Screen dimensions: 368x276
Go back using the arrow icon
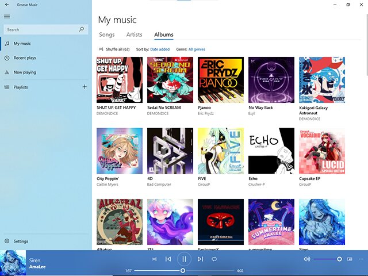(x=7, y=5)
